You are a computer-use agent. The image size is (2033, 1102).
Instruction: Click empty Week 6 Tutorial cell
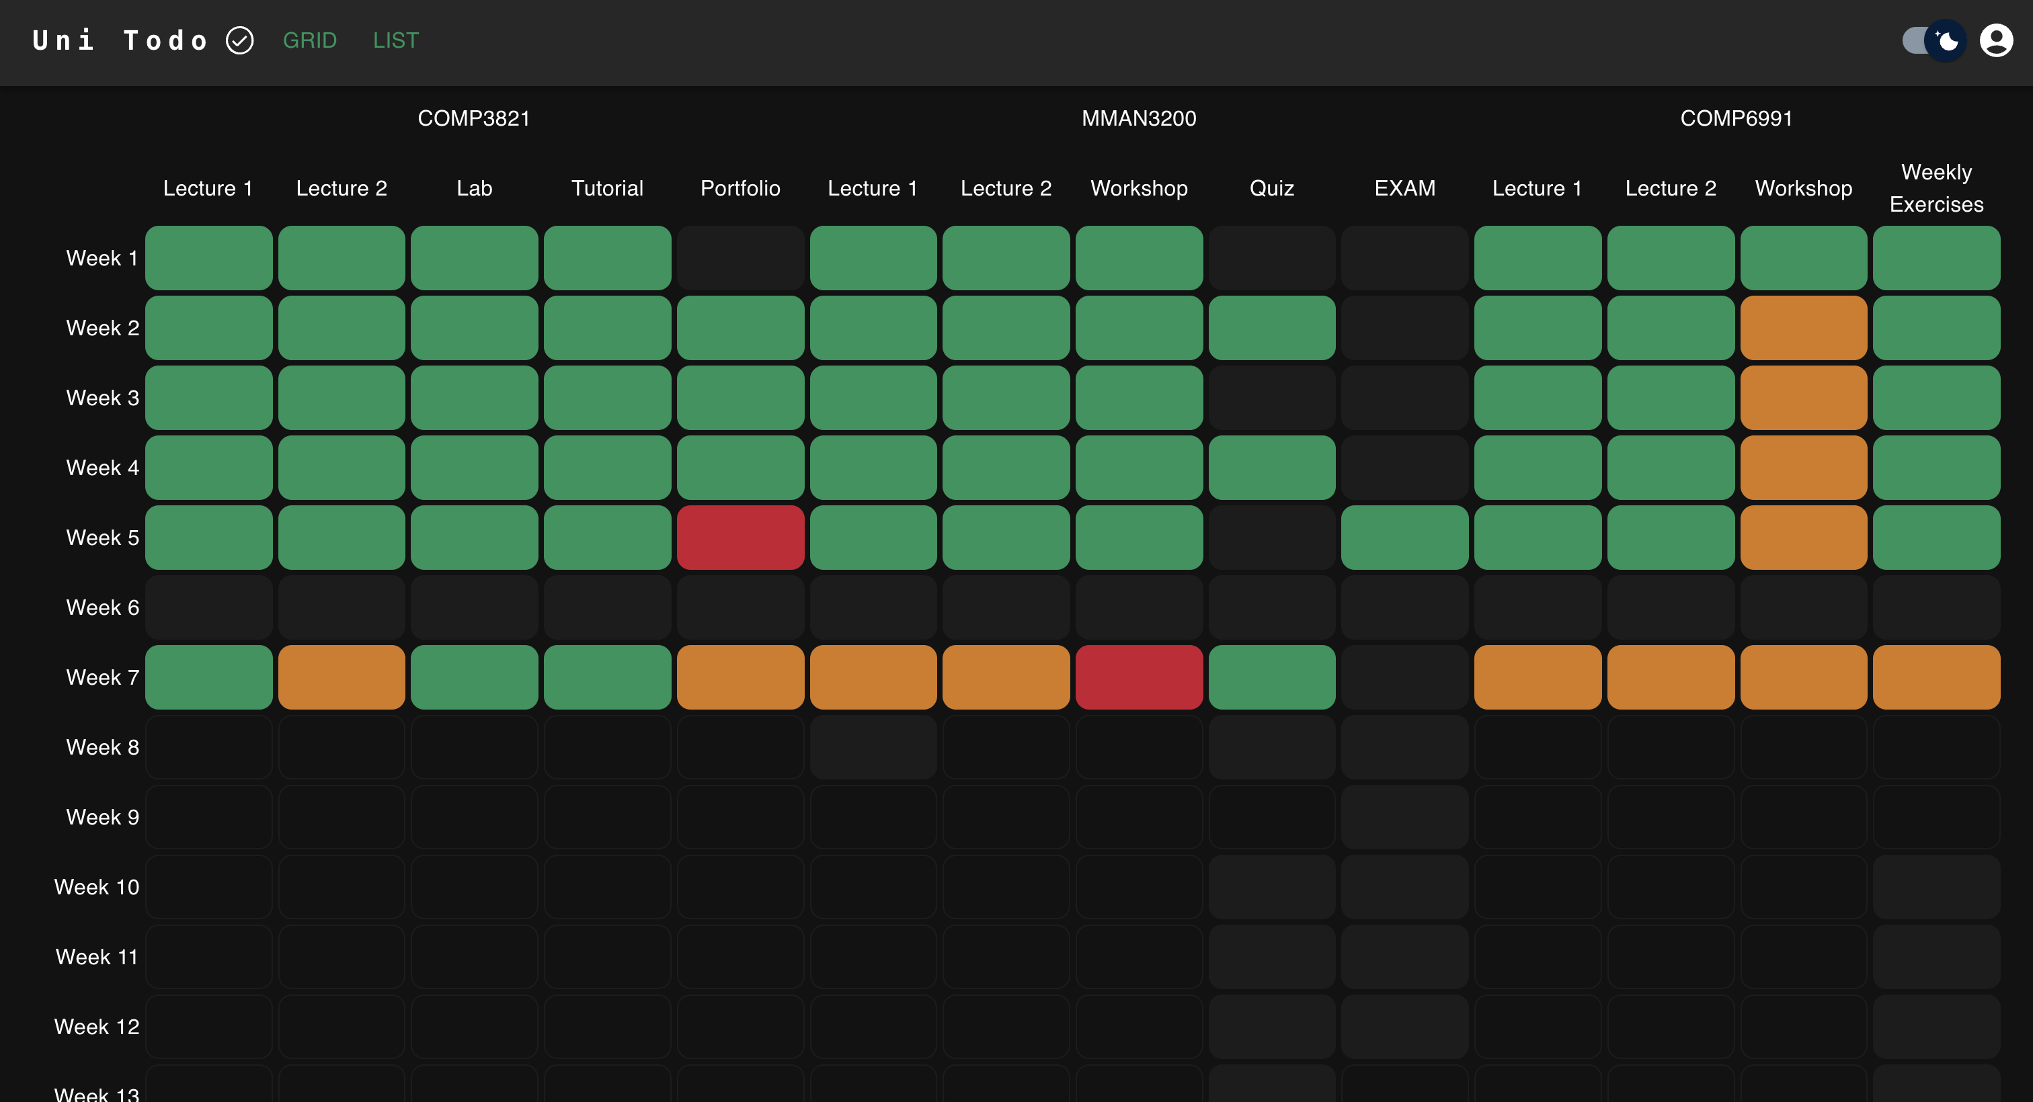(x=607, y=607)
